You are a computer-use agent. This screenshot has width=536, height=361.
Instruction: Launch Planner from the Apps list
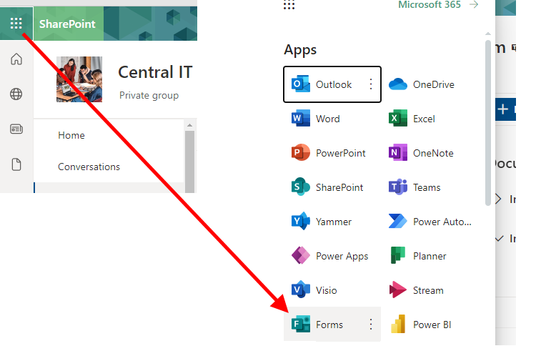click(417, 256)
